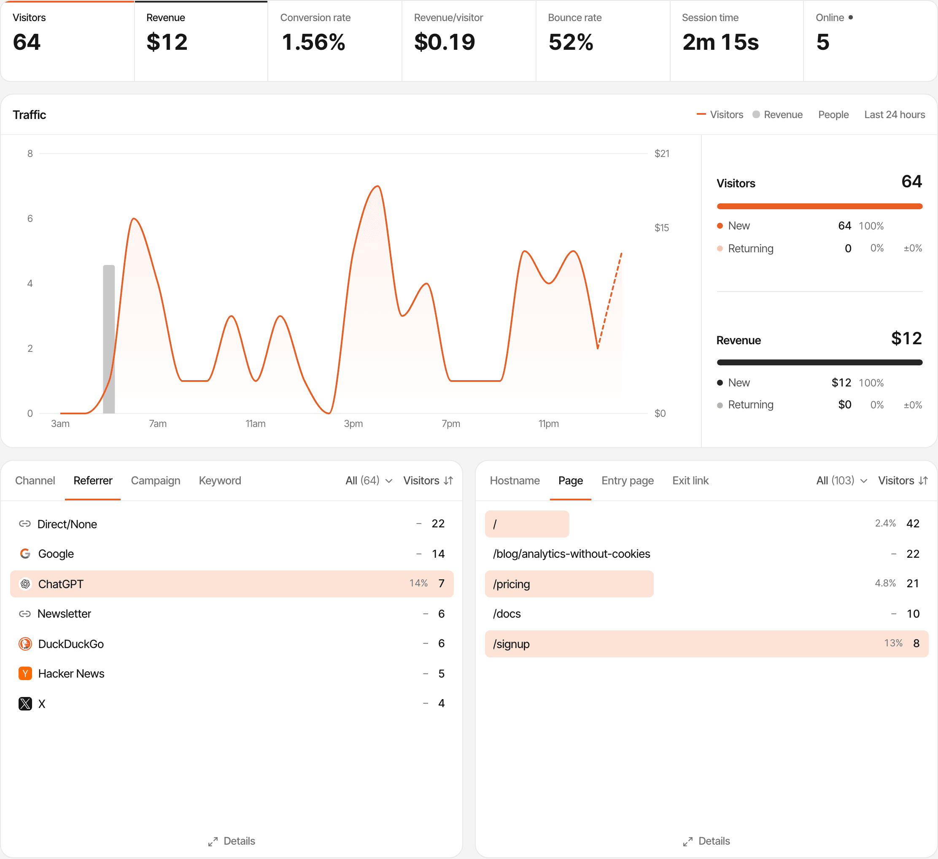Click the /blog/analytics-without-cookies page row
The width and height of the screenshot is (938, 859).
click(x=706, y=554)
